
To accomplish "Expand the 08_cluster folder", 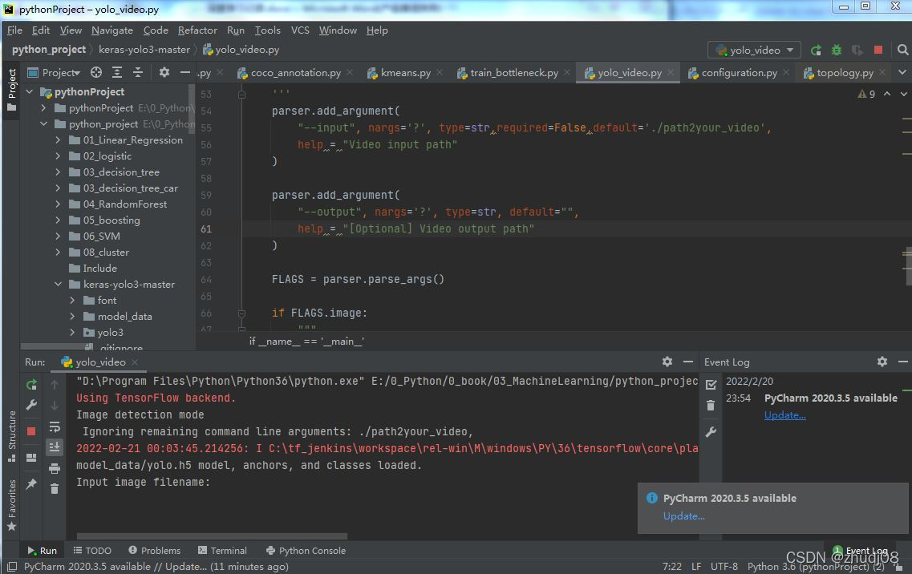I will click(58, 253).
